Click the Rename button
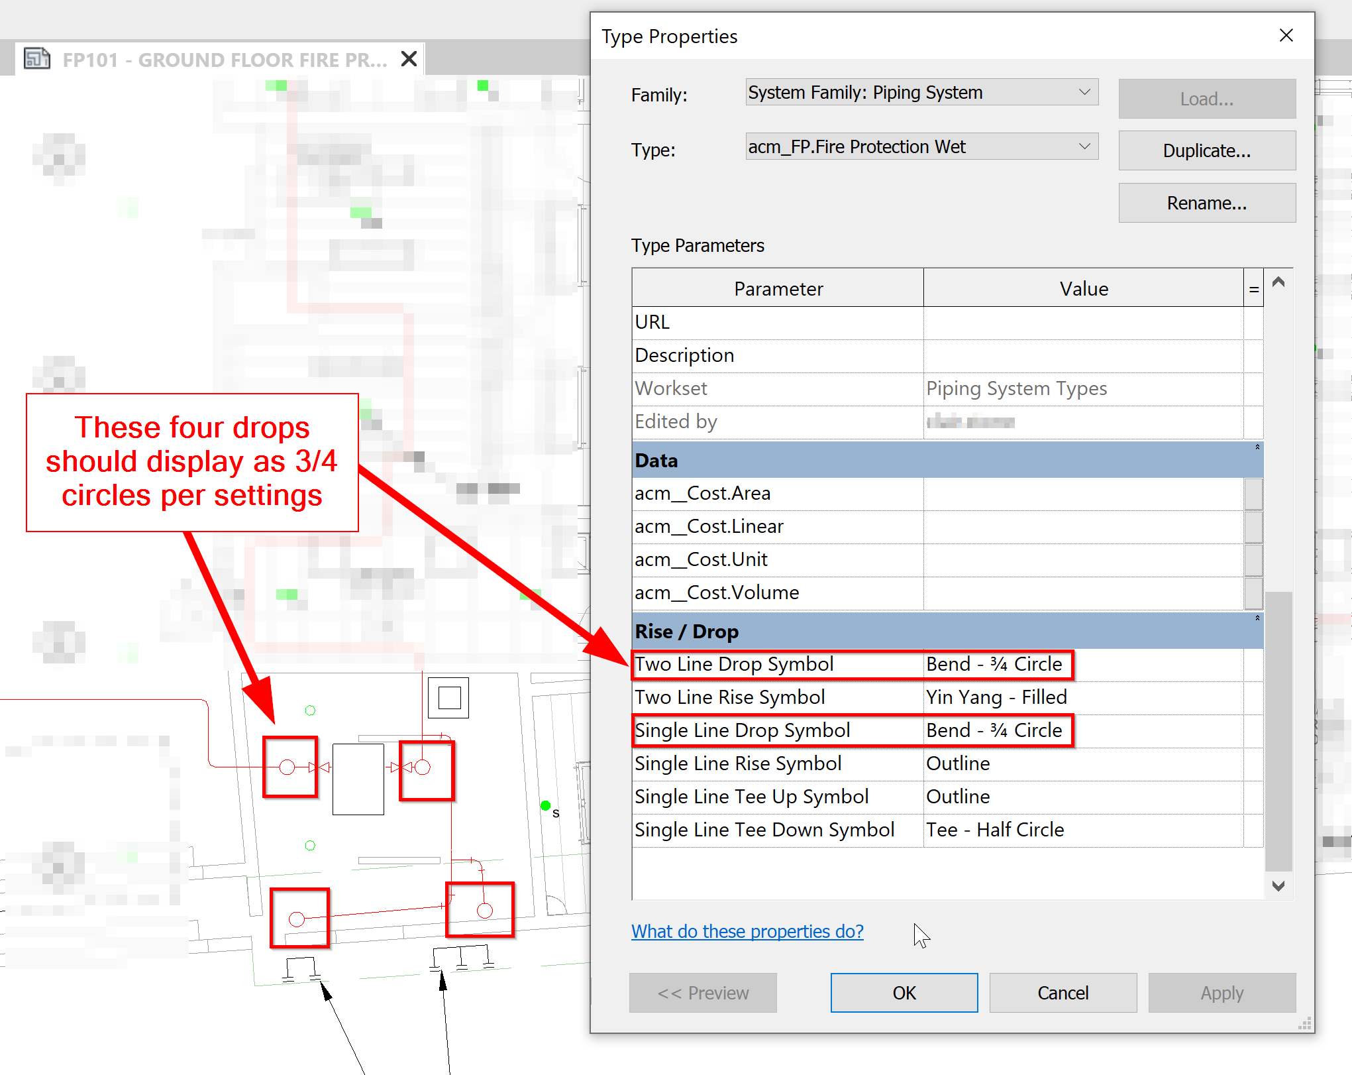The image size is (1352, 1075). (x=1206, y=202)
